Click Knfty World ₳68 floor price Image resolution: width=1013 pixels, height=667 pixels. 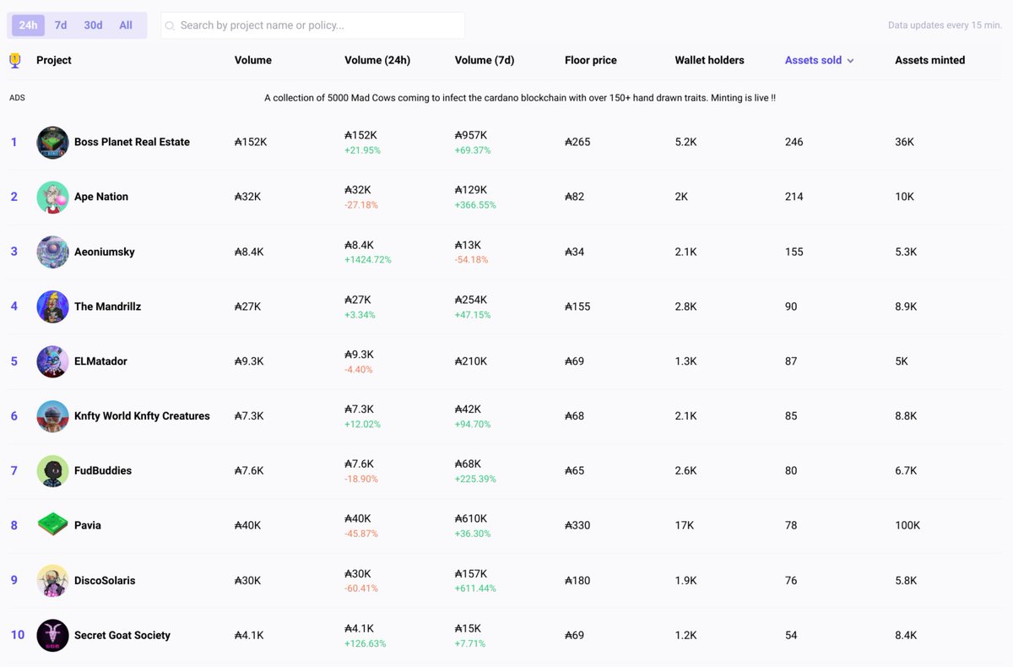[x=574, y=416]
